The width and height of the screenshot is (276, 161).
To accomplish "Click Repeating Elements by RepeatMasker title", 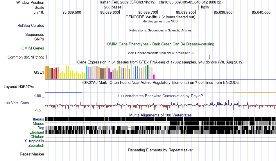I will click(160, 150).
